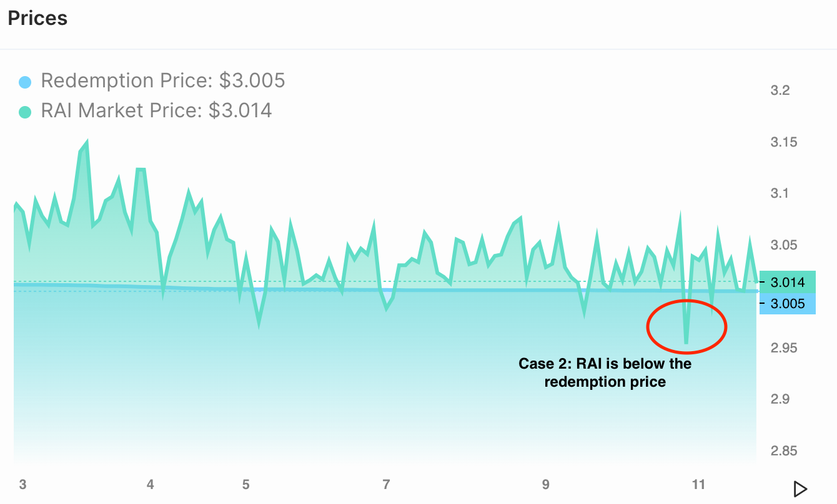Toggle the RAI Market Price legend label
This screenshot has width=837, height=504.
(x=156, y=110)
